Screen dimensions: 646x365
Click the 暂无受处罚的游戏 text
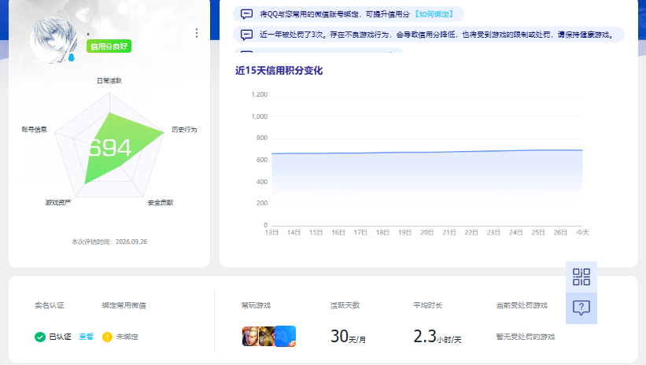[x=526, y=337]
